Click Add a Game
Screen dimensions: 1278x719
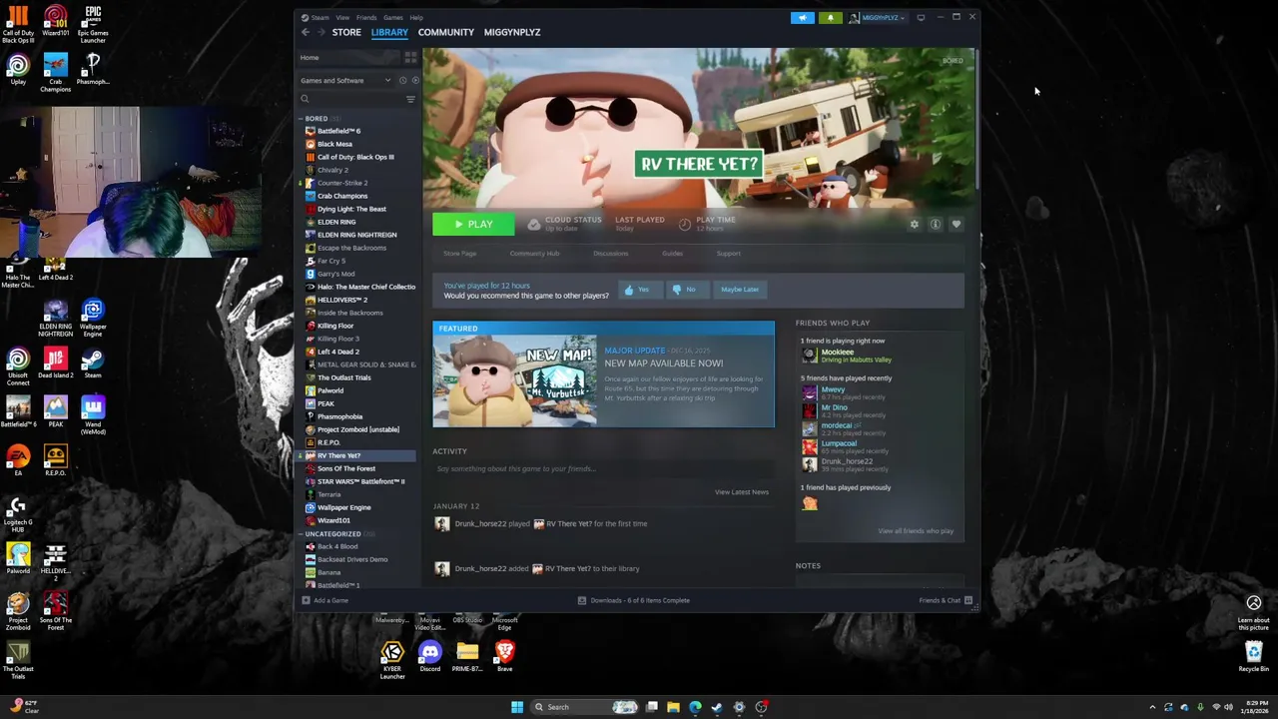pyautogui.click(x=324, y=600)
